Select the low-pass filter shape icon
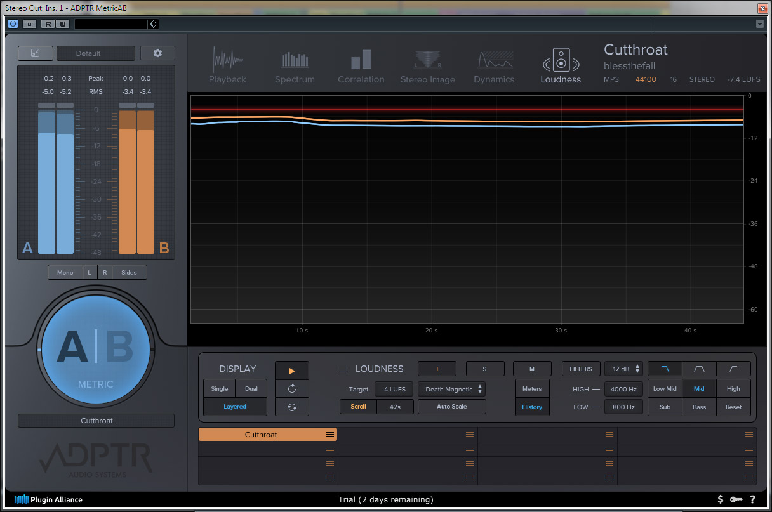The height and width of the screenshot is (512, 772). click(665, 369)
